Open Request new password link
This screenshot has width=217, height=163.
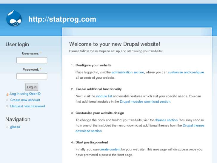point(27,106)
